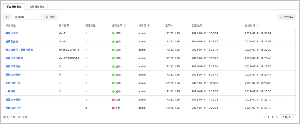
Task: Open the 云主机迁移：更改物理机 log entry
Action: 19,50
